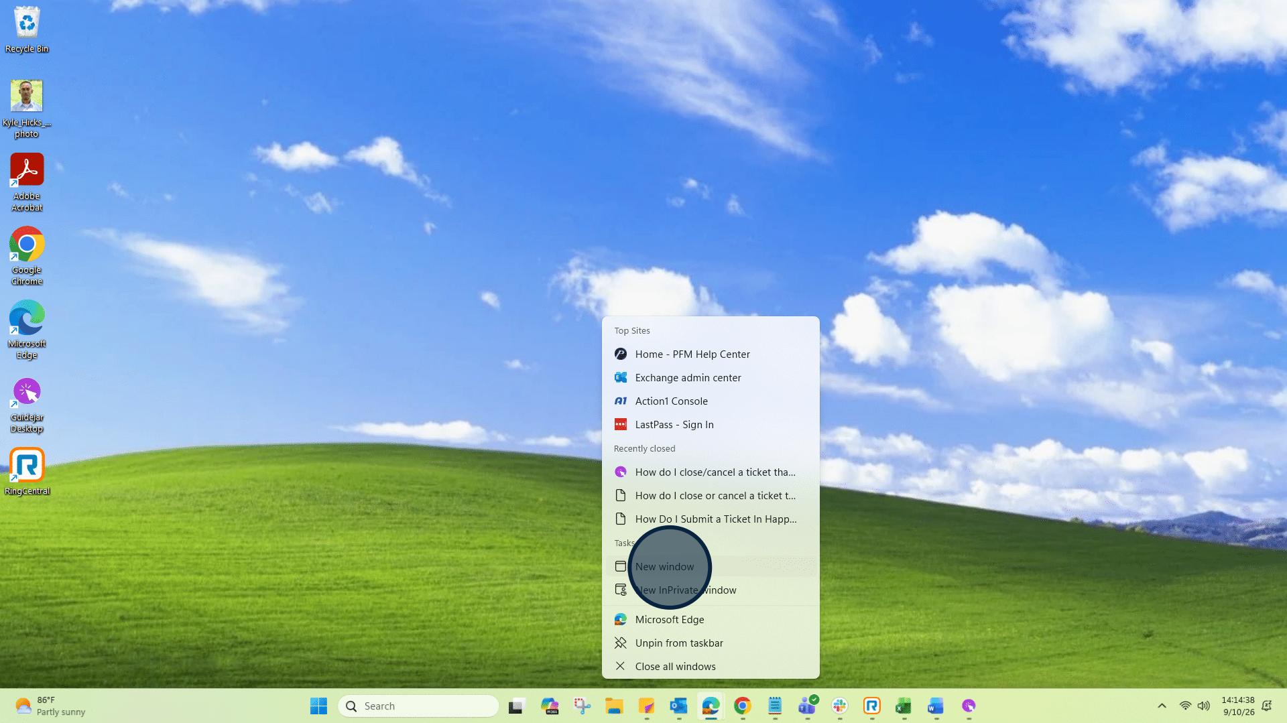Open the volume speaker tray icon
Screen dimensions: 1287x723
(x=1204, y=706)
